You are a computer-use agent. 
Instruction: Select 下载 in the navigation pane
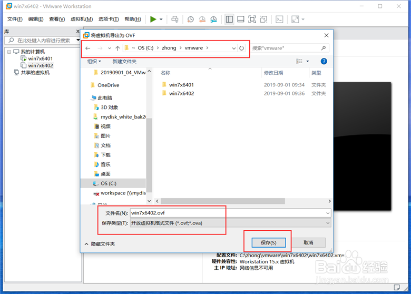(x=105, y=155)
